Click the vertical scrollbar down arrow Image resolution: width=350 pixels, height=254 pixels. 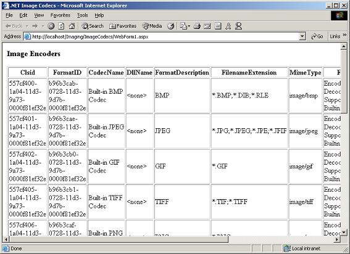(344, 232)
